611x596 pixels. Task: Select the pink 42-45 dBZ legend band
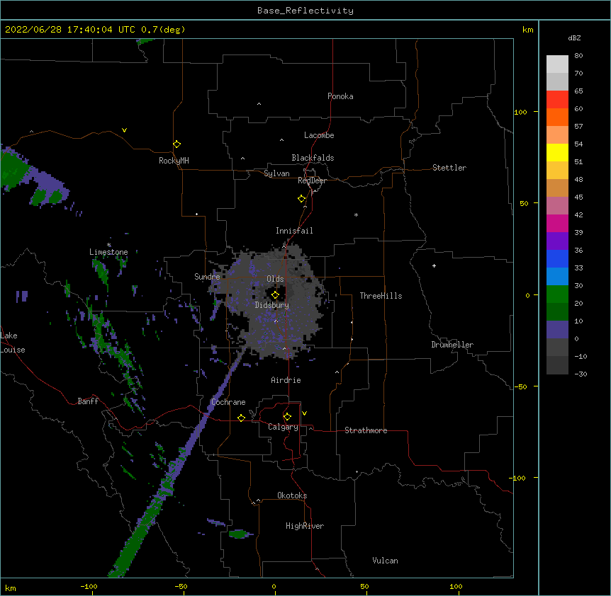(557, 206)
